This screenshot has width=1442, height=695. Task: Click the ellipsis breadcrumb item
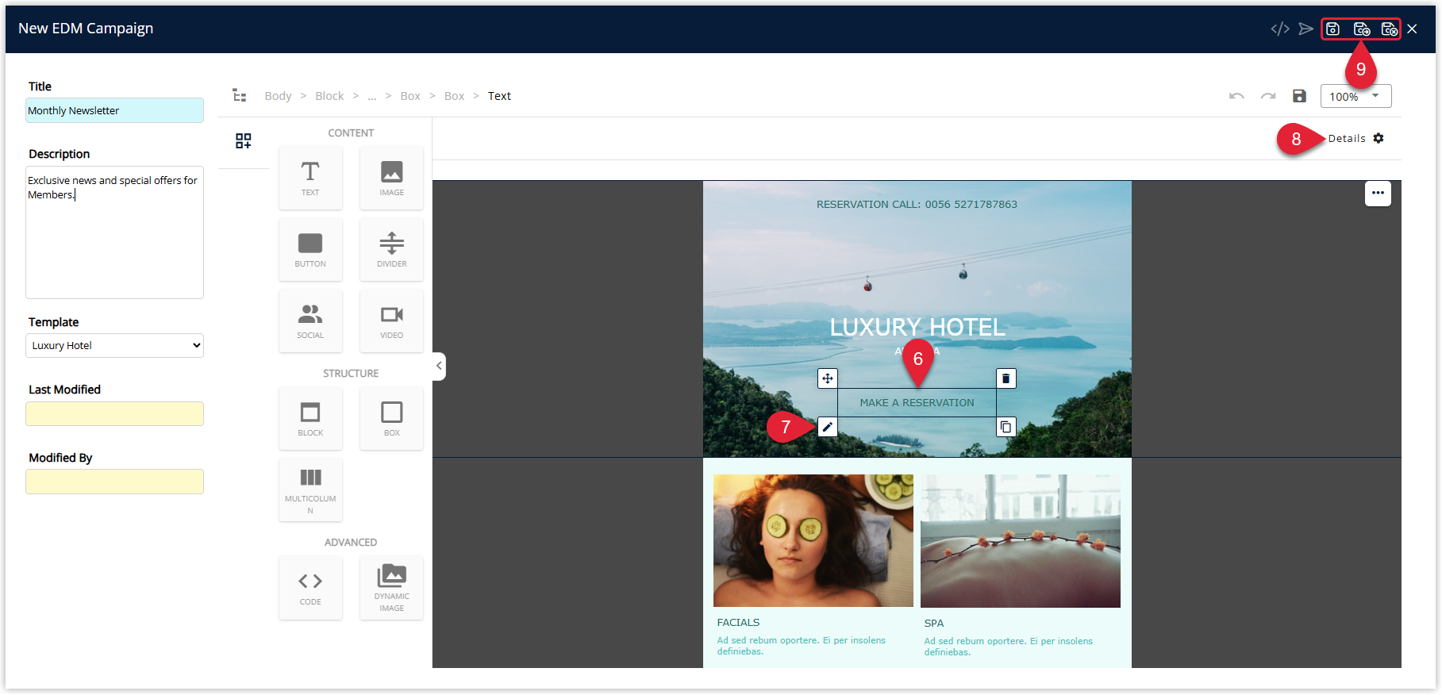[371, 96]
